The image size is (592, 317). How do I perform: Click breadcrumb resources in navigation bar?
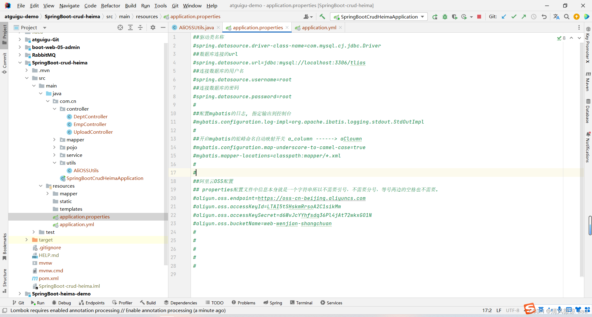point(147,17)
